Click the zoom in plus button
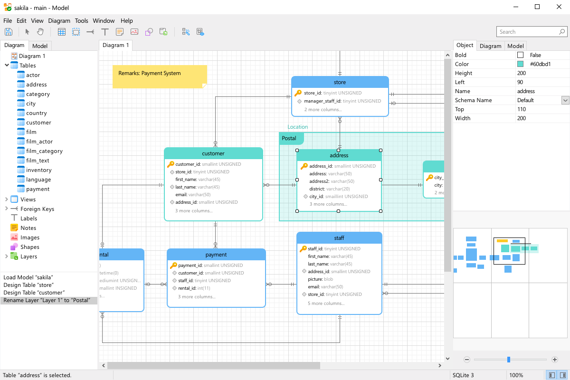This screenshot has width=570, height=380. coord(555,360)
